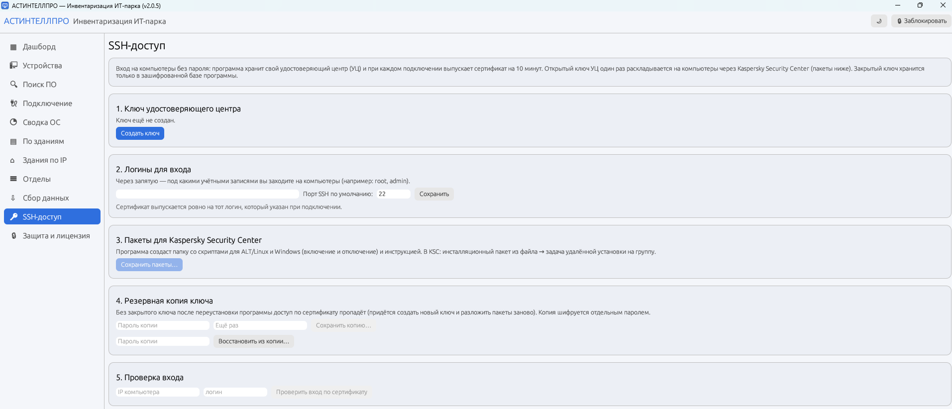Open the Сбор данных section
This screenshot has height=409, width=952.
pyautogui.click(x=52, y=198)
